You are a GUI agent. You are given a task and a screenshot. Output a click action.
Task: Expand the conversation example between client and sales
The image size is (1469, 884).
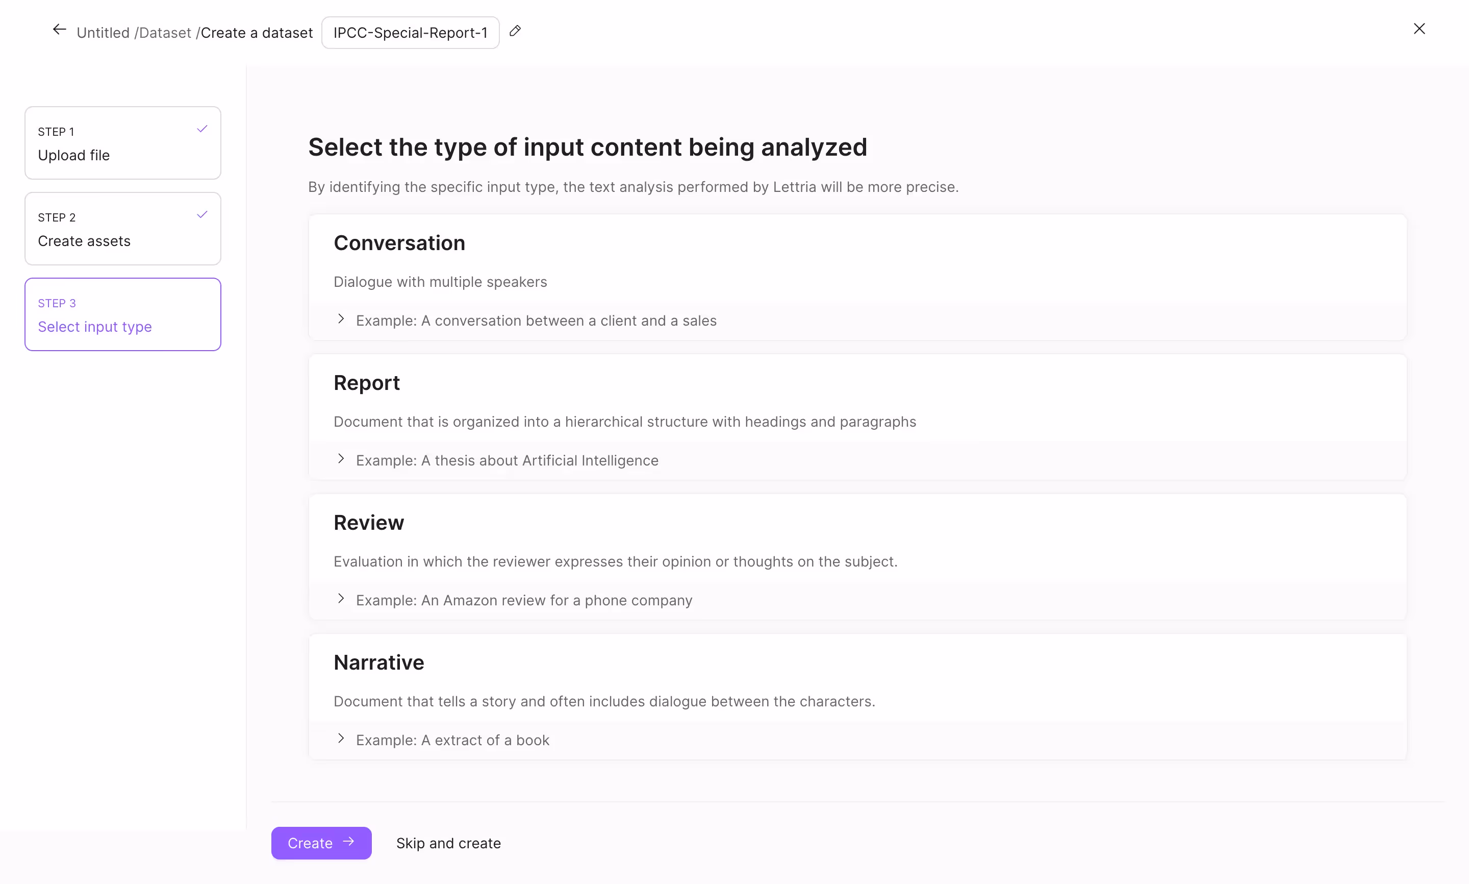tap(341, 320)
